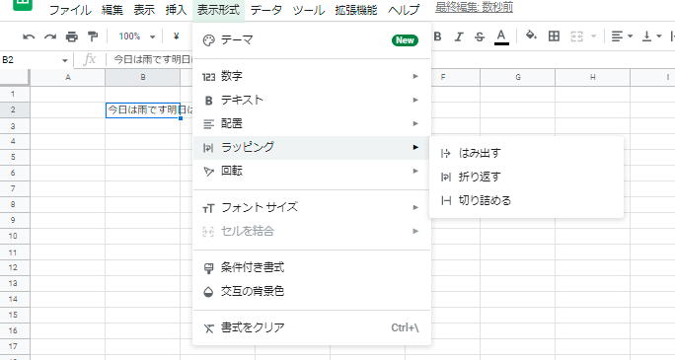The image size is (675, 360).
Task: Click the borders icon in toolbar
Action: [x=554, y=36]
